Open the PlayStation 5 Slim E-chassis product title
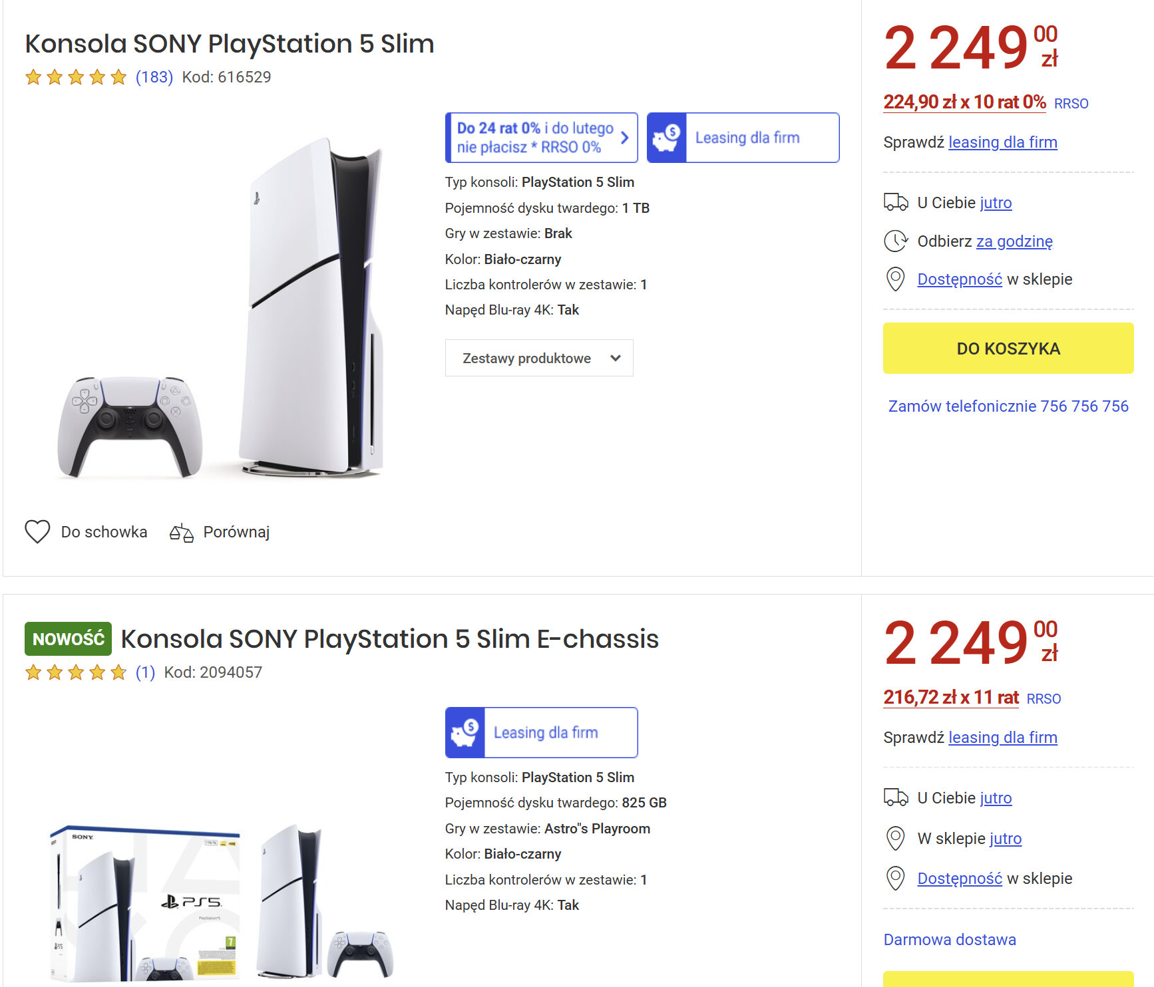This screenshot has width=1154, height=987. pyautogui.click(x=389, y=639)
